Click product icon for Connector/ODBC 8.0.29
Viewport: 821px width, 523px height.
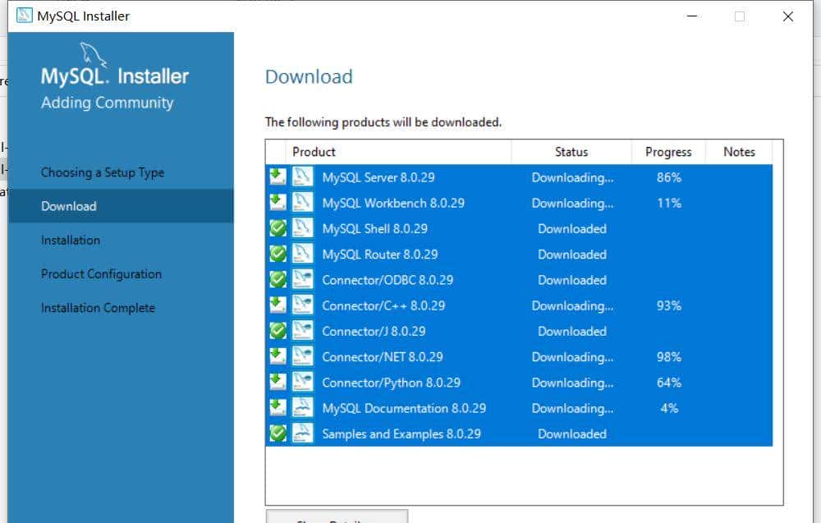point(303,280)
